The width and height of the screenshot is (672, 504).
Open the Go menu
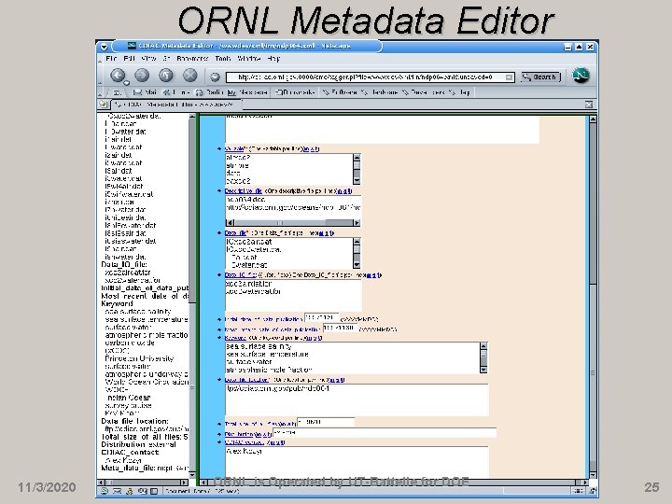[x=166, y=58]
